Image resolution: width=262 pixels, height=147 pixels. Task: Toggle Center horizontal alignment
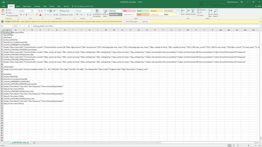48,15
